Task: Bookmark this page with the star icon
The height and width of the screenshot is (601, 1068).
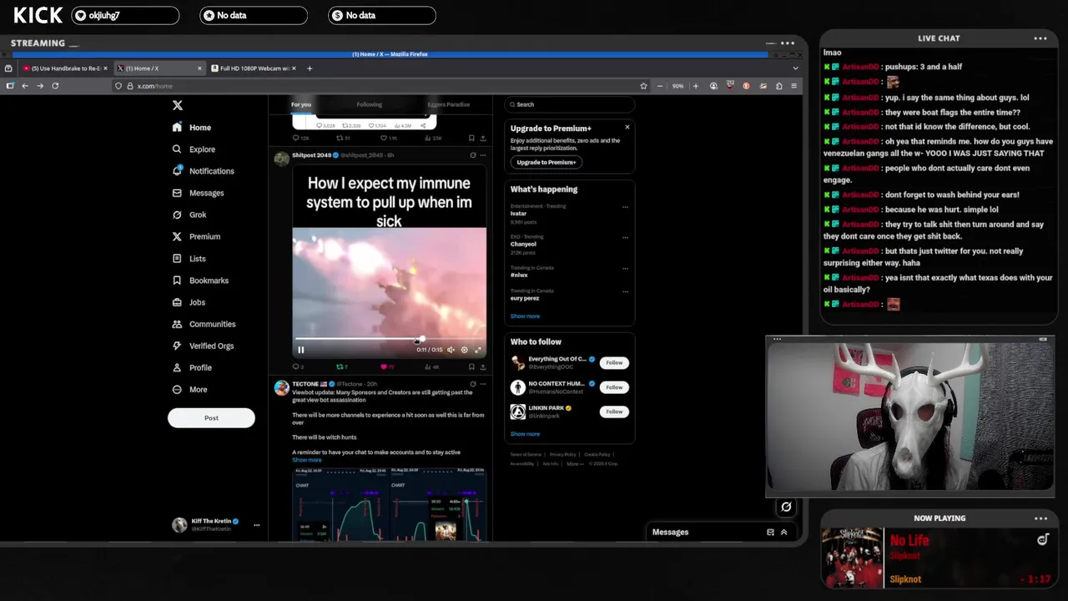Action: pos(643,86)
